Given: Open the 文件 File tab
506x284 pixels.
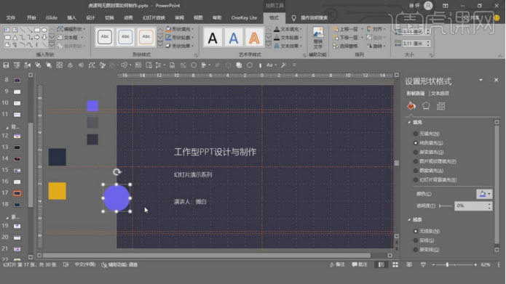Looking at the screenshot, I should [x=11, y=17].
